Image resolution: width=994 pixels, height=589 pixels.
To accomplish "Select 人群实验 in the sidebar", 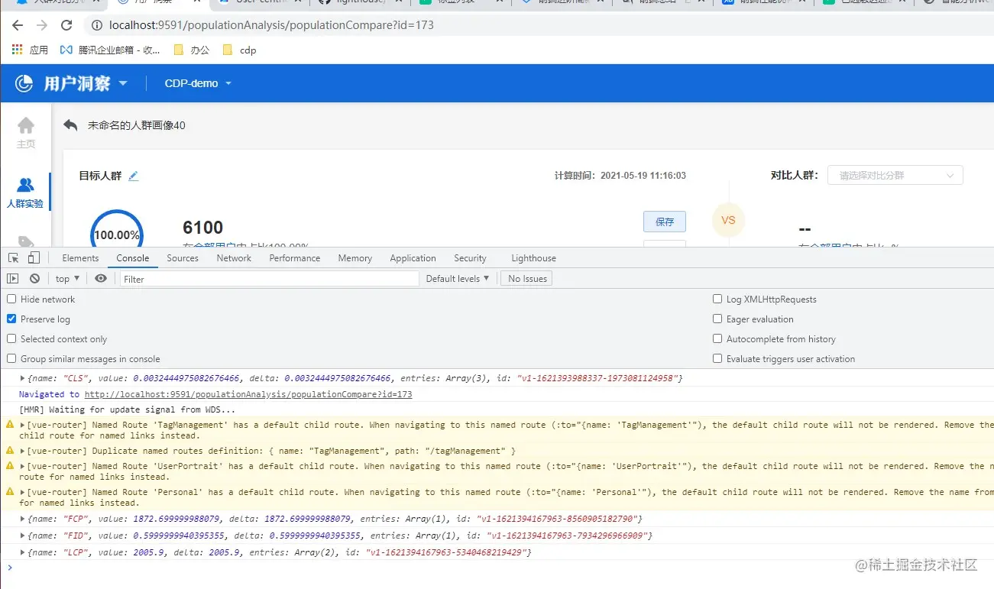I will (25, 193).
